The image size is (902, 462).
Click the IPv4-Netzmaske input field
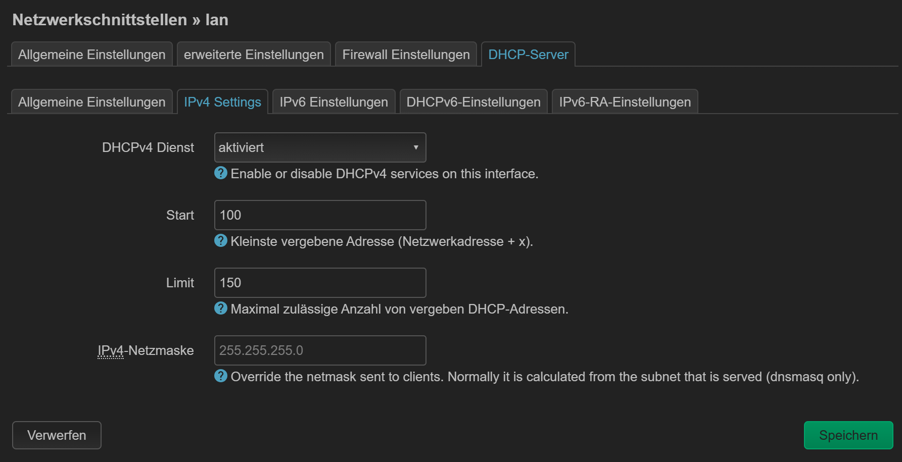pyautogui.click(x=319, y=350)
